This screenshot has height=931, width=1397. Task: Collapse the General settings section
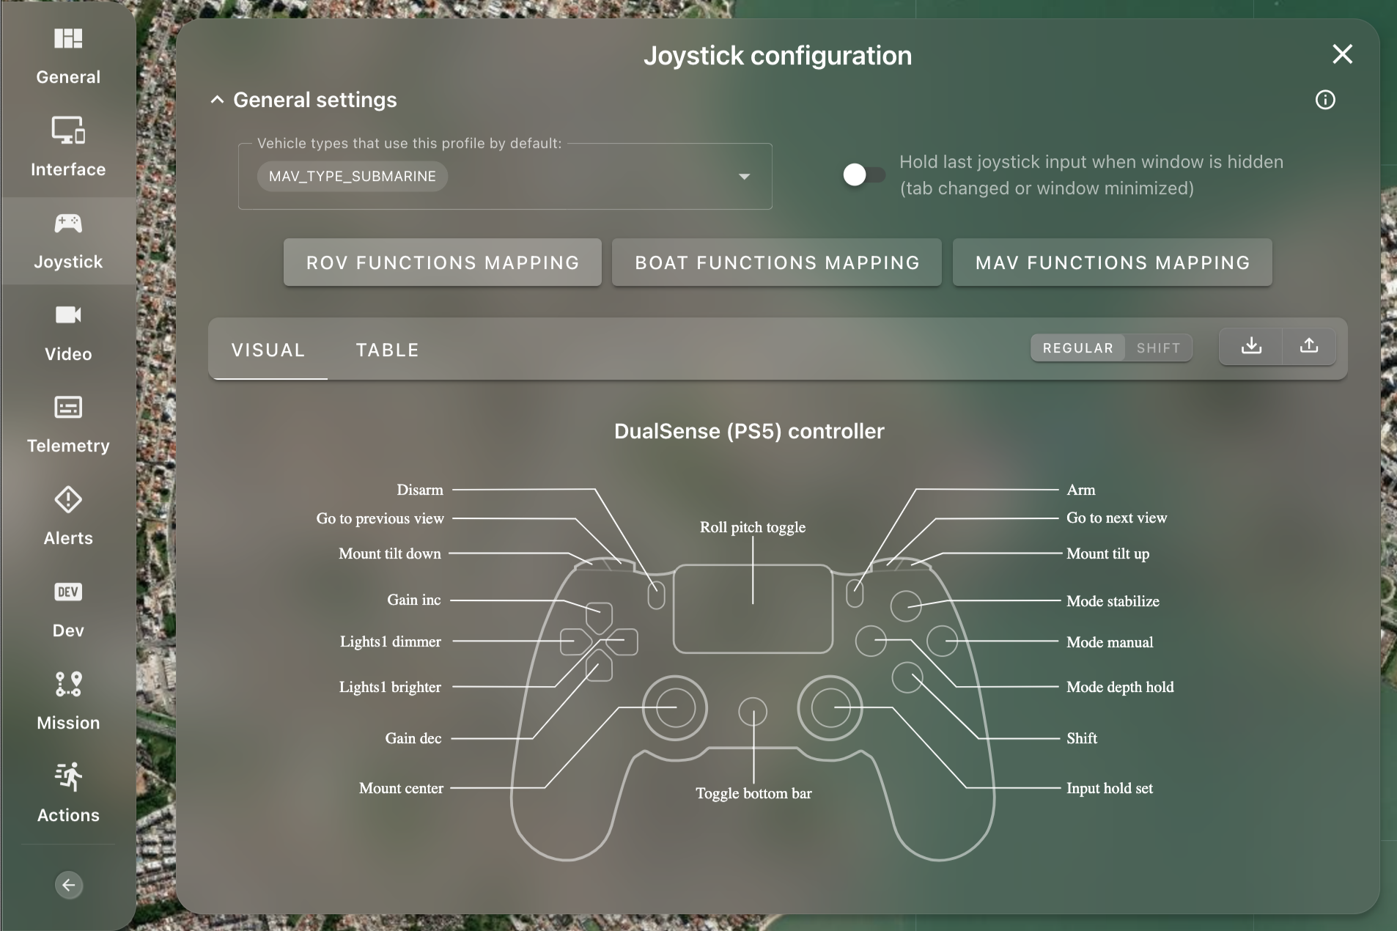coord(218,100)
